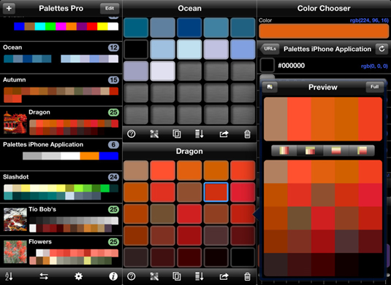This screenshot has width=391, height=285.
Task: Select header-with-columns layout in Preview
Action: click(x=310, y=150)
